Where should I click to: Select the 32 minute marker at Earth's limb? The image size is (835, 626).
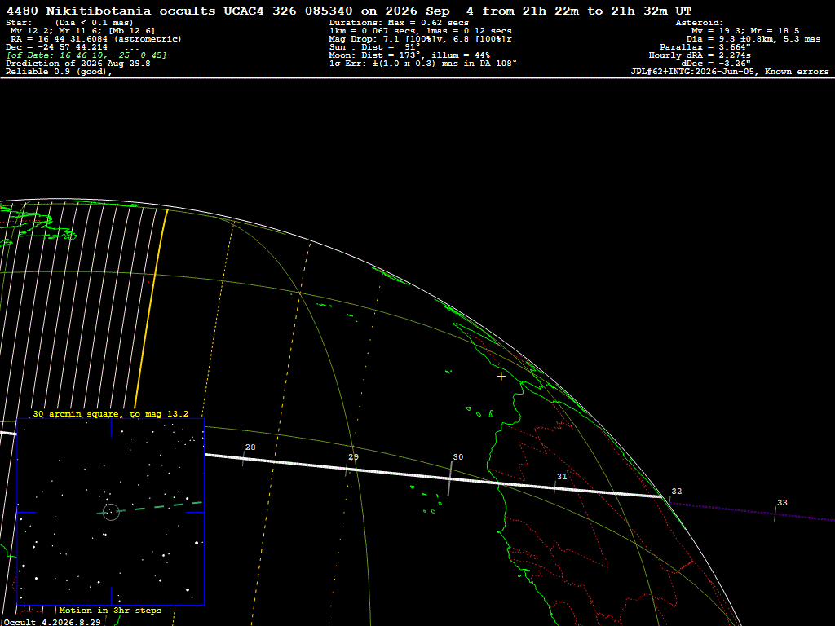(x=670, y=502)
